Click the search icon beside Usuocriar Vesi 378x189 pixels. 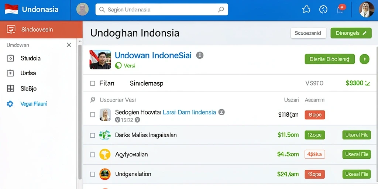[93, 100]
